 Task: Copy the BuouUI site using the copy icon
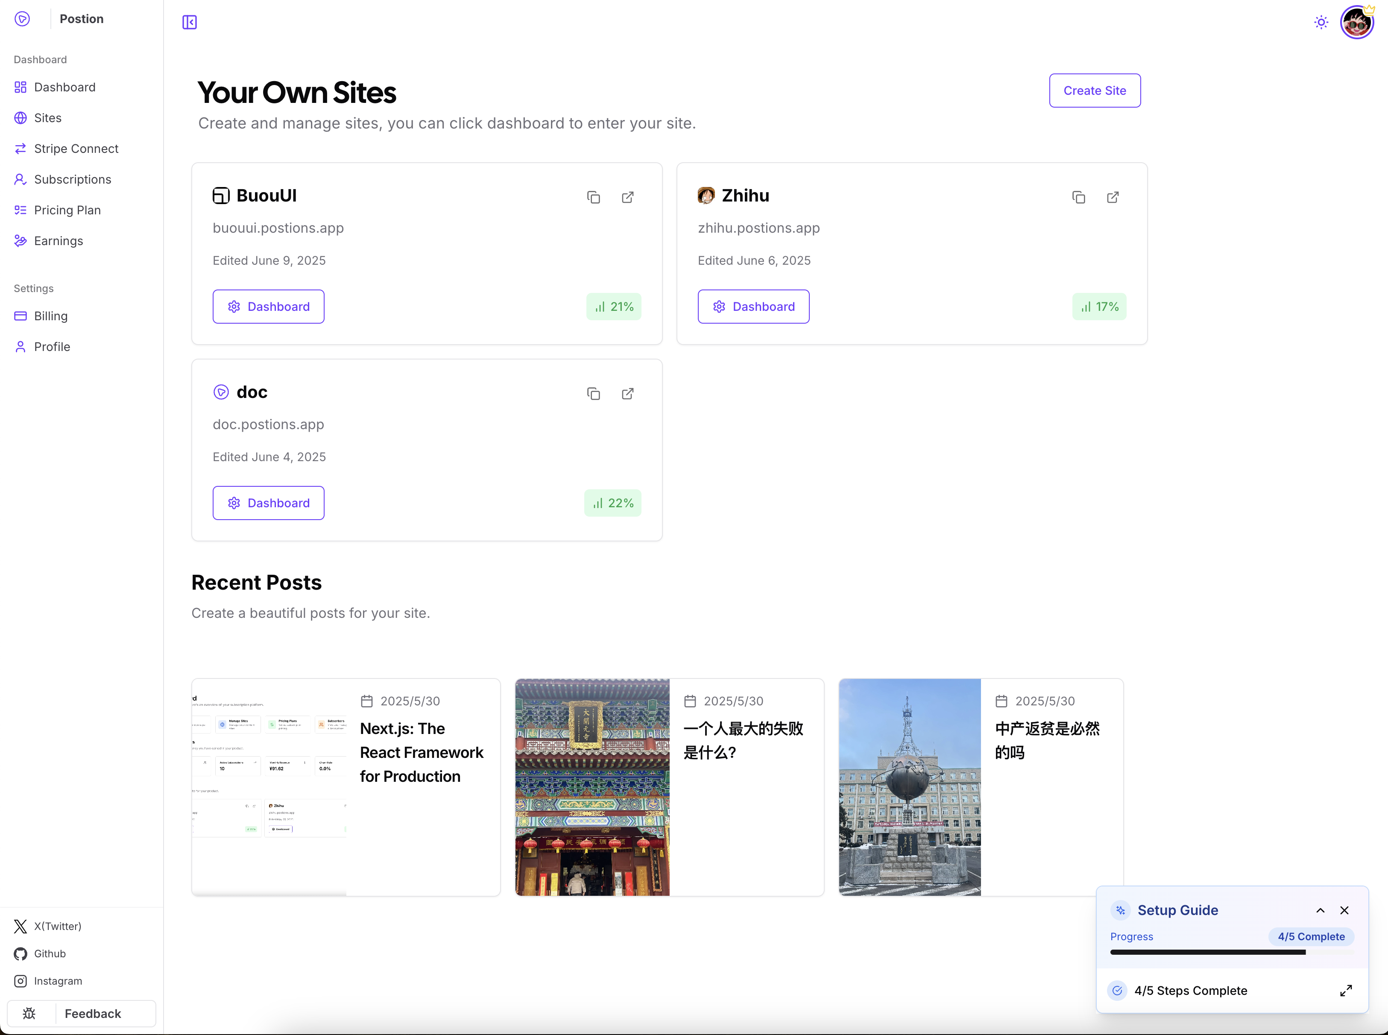coord(594,197)
